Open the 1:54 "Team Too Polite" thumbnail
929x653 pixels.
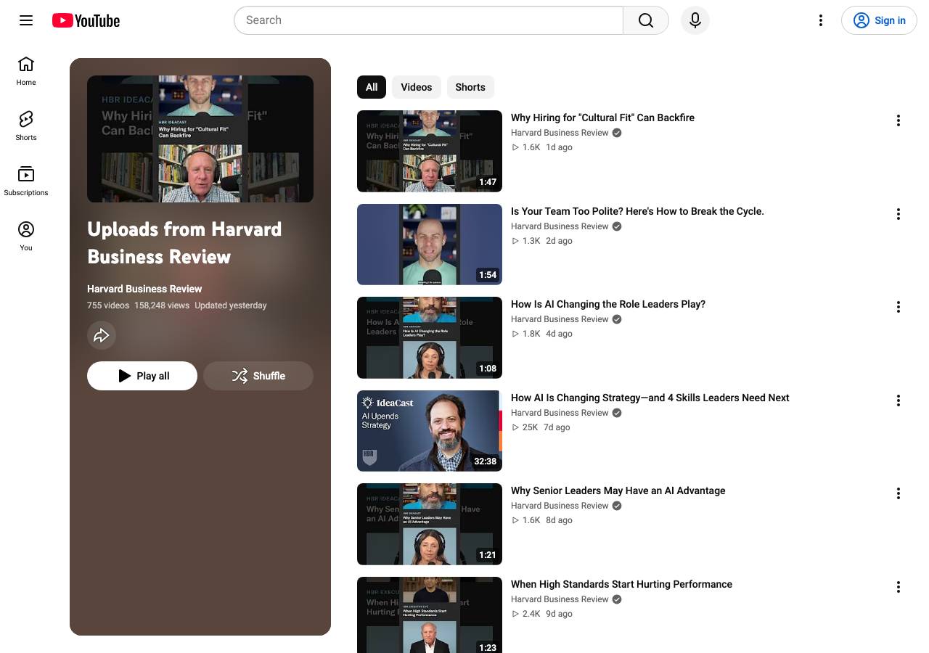click(x=430, y=245)
